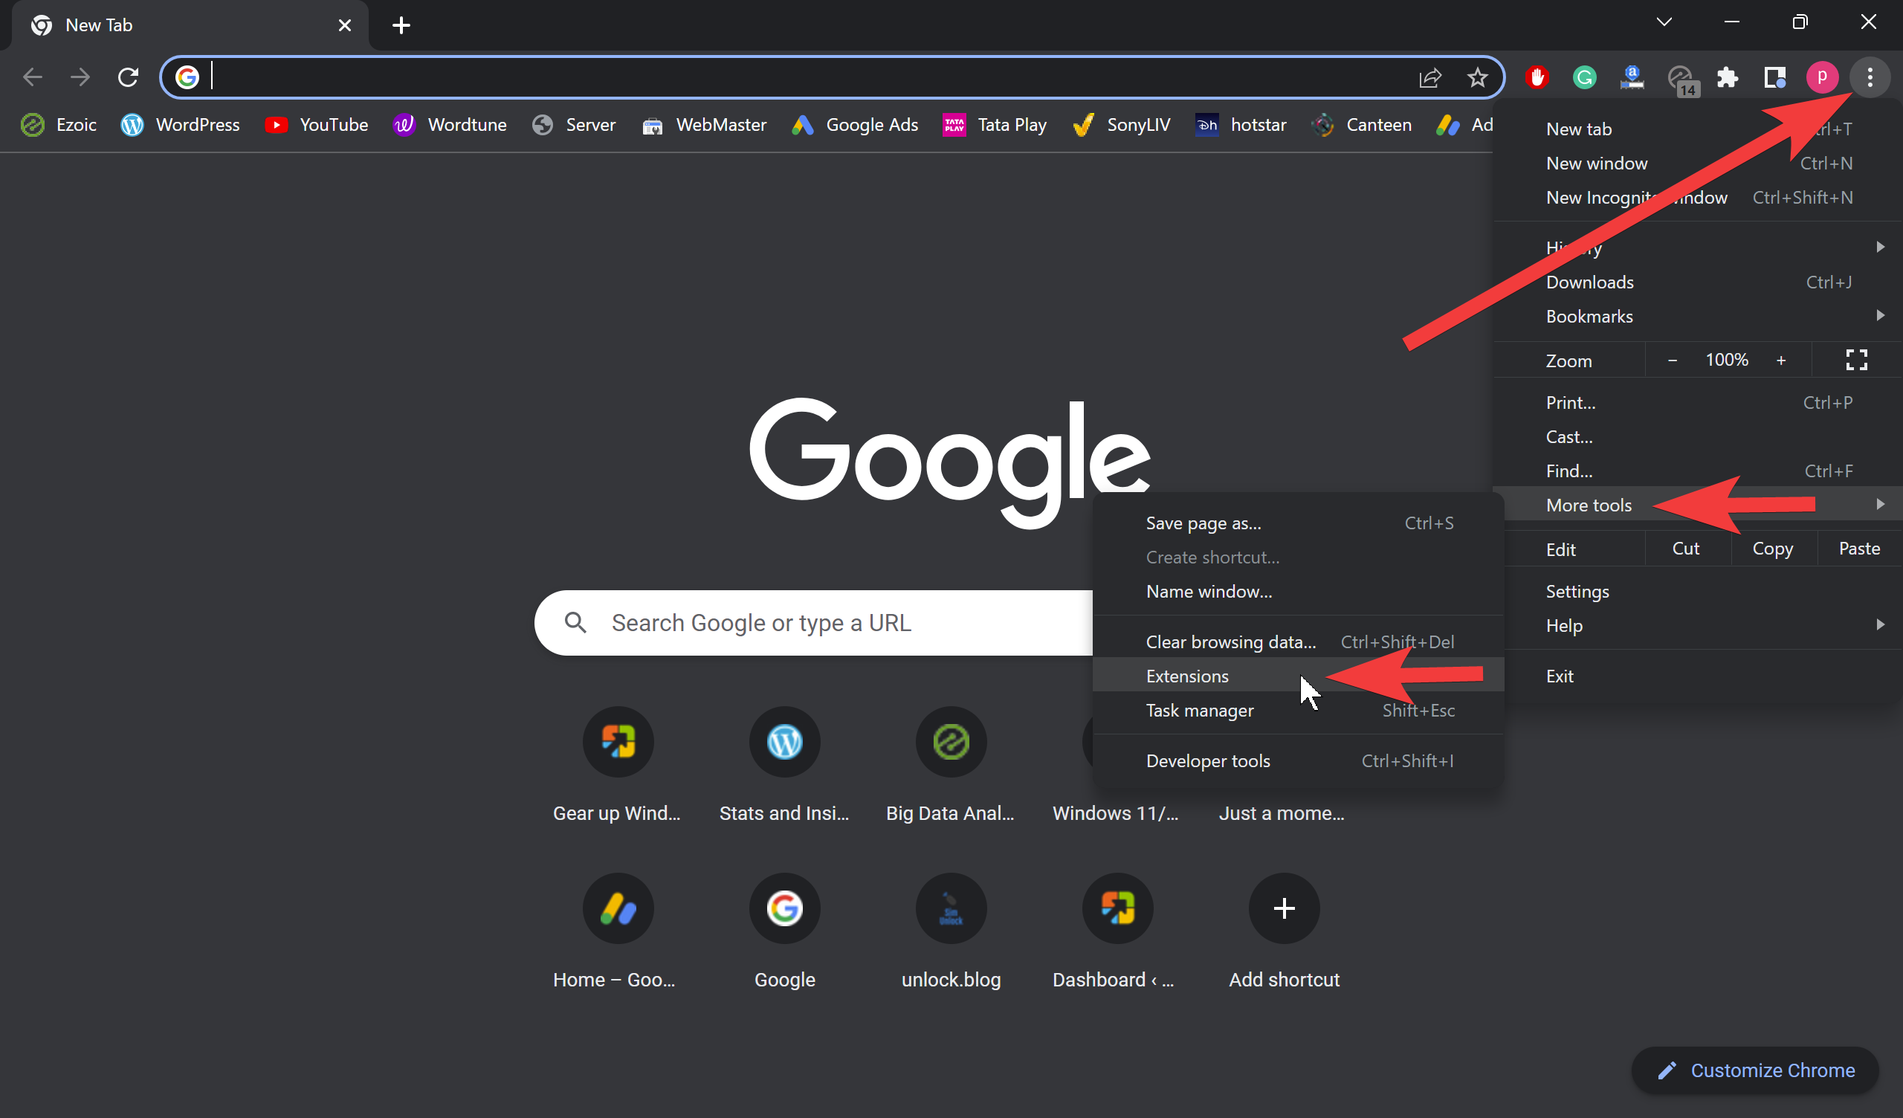This screenshot has width=1903, height=1118.
Task: Expand the More tools submenu
Action: pyautogui.click(x=1698, y=505)
